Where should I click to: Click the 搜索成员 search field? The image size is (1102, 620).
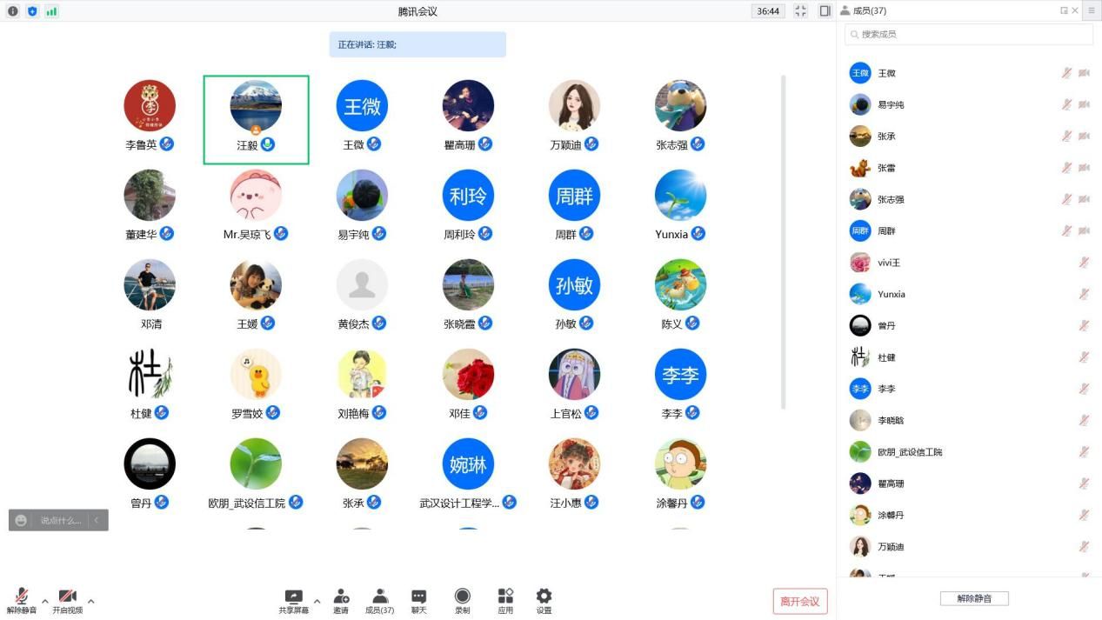click(x=969, y=34)
